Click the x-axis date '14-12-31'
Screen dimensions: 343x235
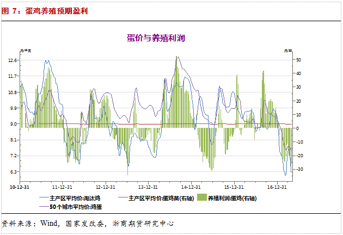tap(191, 187)
